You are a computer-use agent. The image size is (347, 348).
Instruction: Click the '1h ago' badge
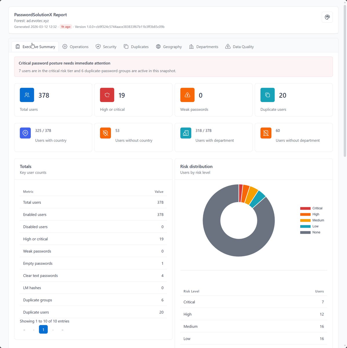[x=66, y=27]
